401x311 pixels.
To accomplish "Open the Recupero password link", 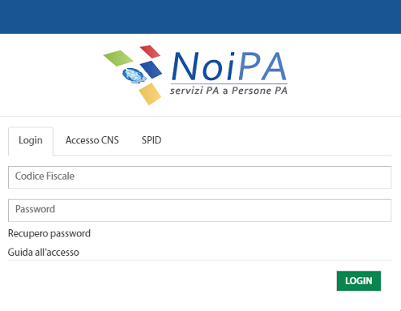I will point(49,233).
